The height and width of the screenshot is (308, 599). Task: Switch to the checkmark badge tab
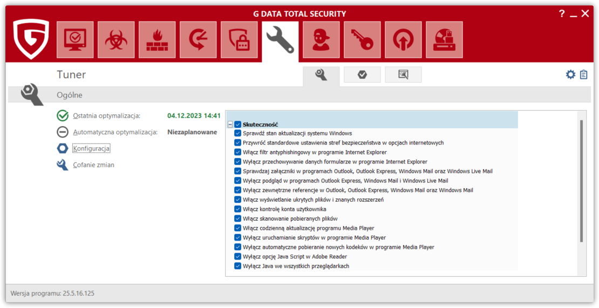point(362,74)
